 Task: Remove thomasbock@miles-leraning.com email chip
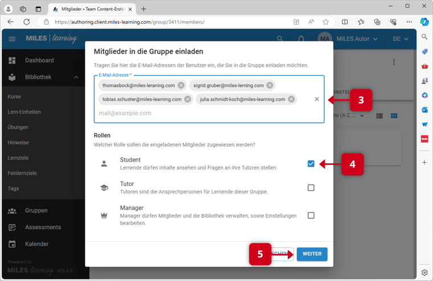pos(181,85)
